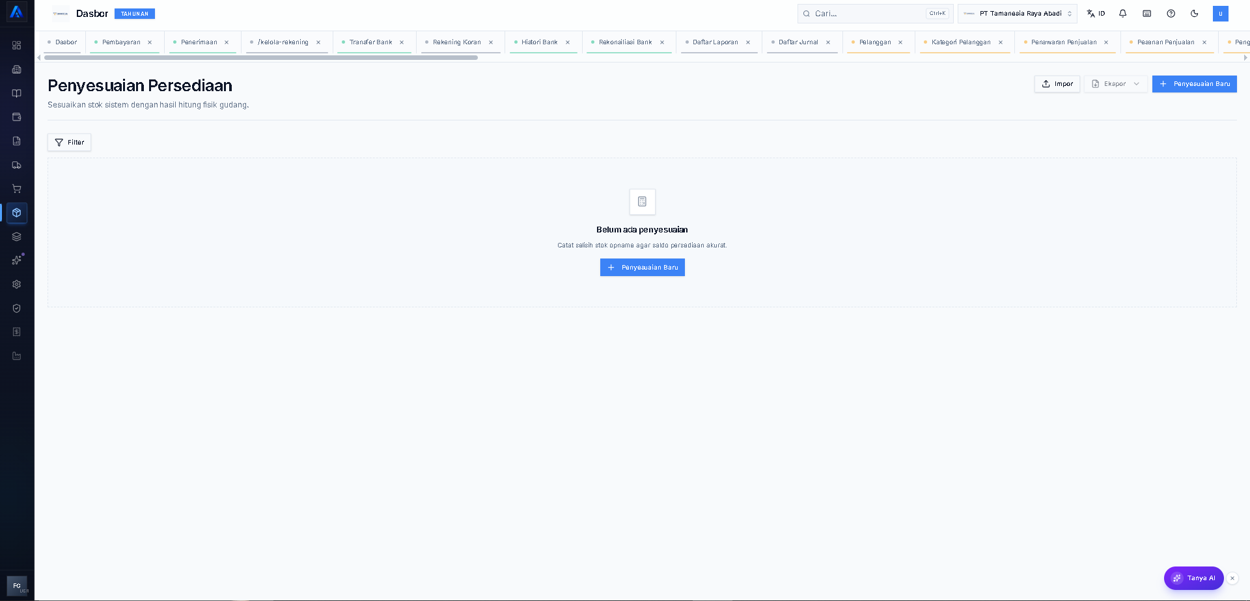Screen dimensions: 1250x601
Task: Open the user avatar menu top right
Action: pos(1221,13)
